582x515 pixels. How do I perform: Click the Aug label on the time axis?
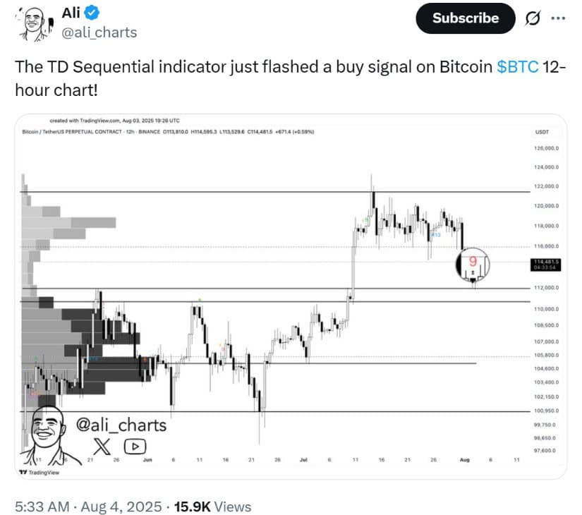465,460
